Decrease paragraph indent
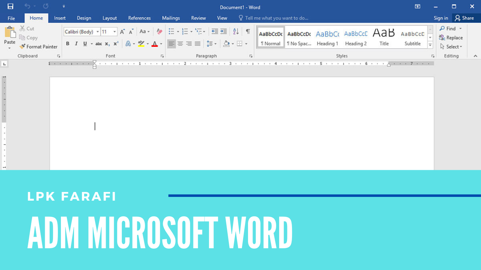Viewport: 481px width, 270px height. click(215, 32)
